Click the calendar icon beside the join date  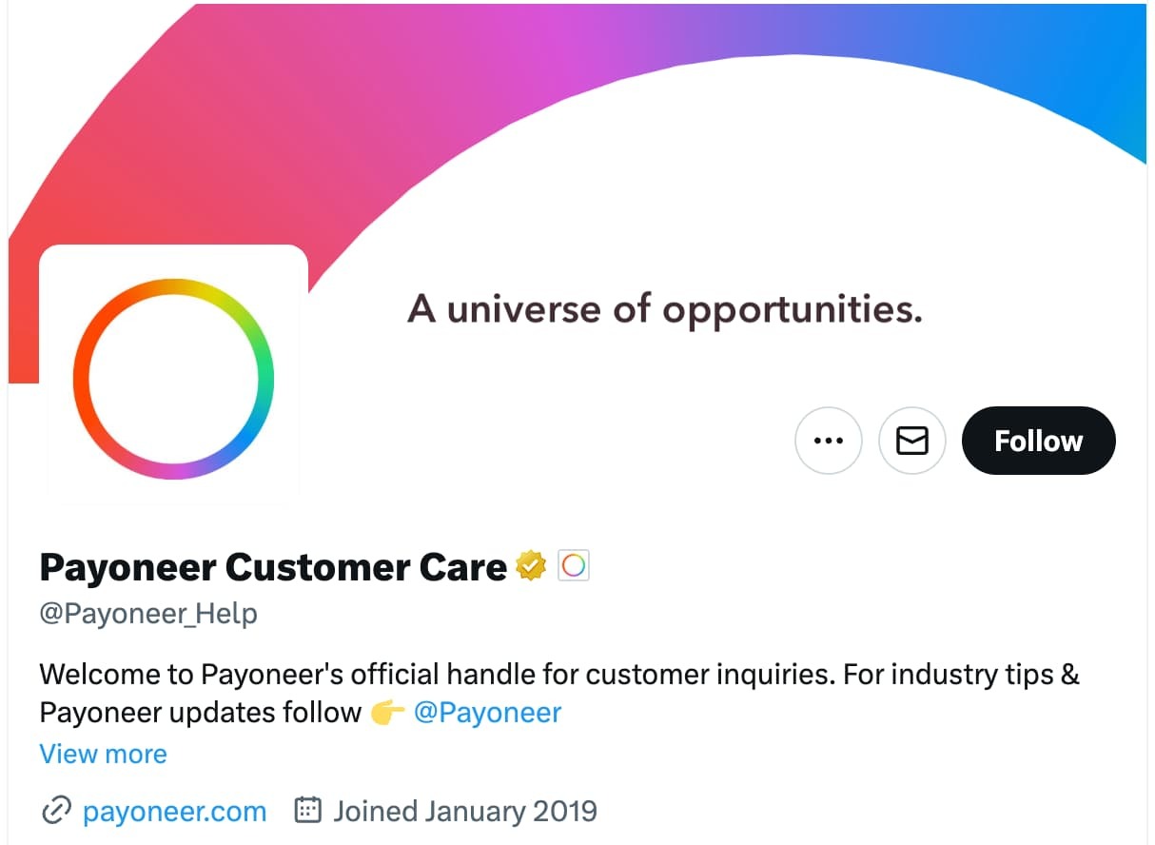[306, 811]
